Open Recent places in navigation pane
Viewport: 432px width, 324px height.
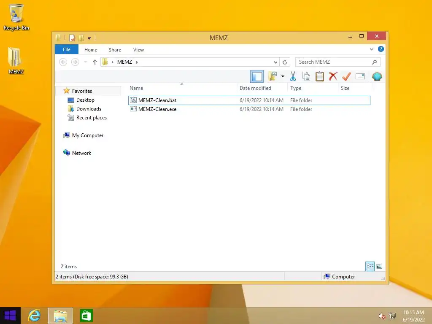[x=92, y=118]
